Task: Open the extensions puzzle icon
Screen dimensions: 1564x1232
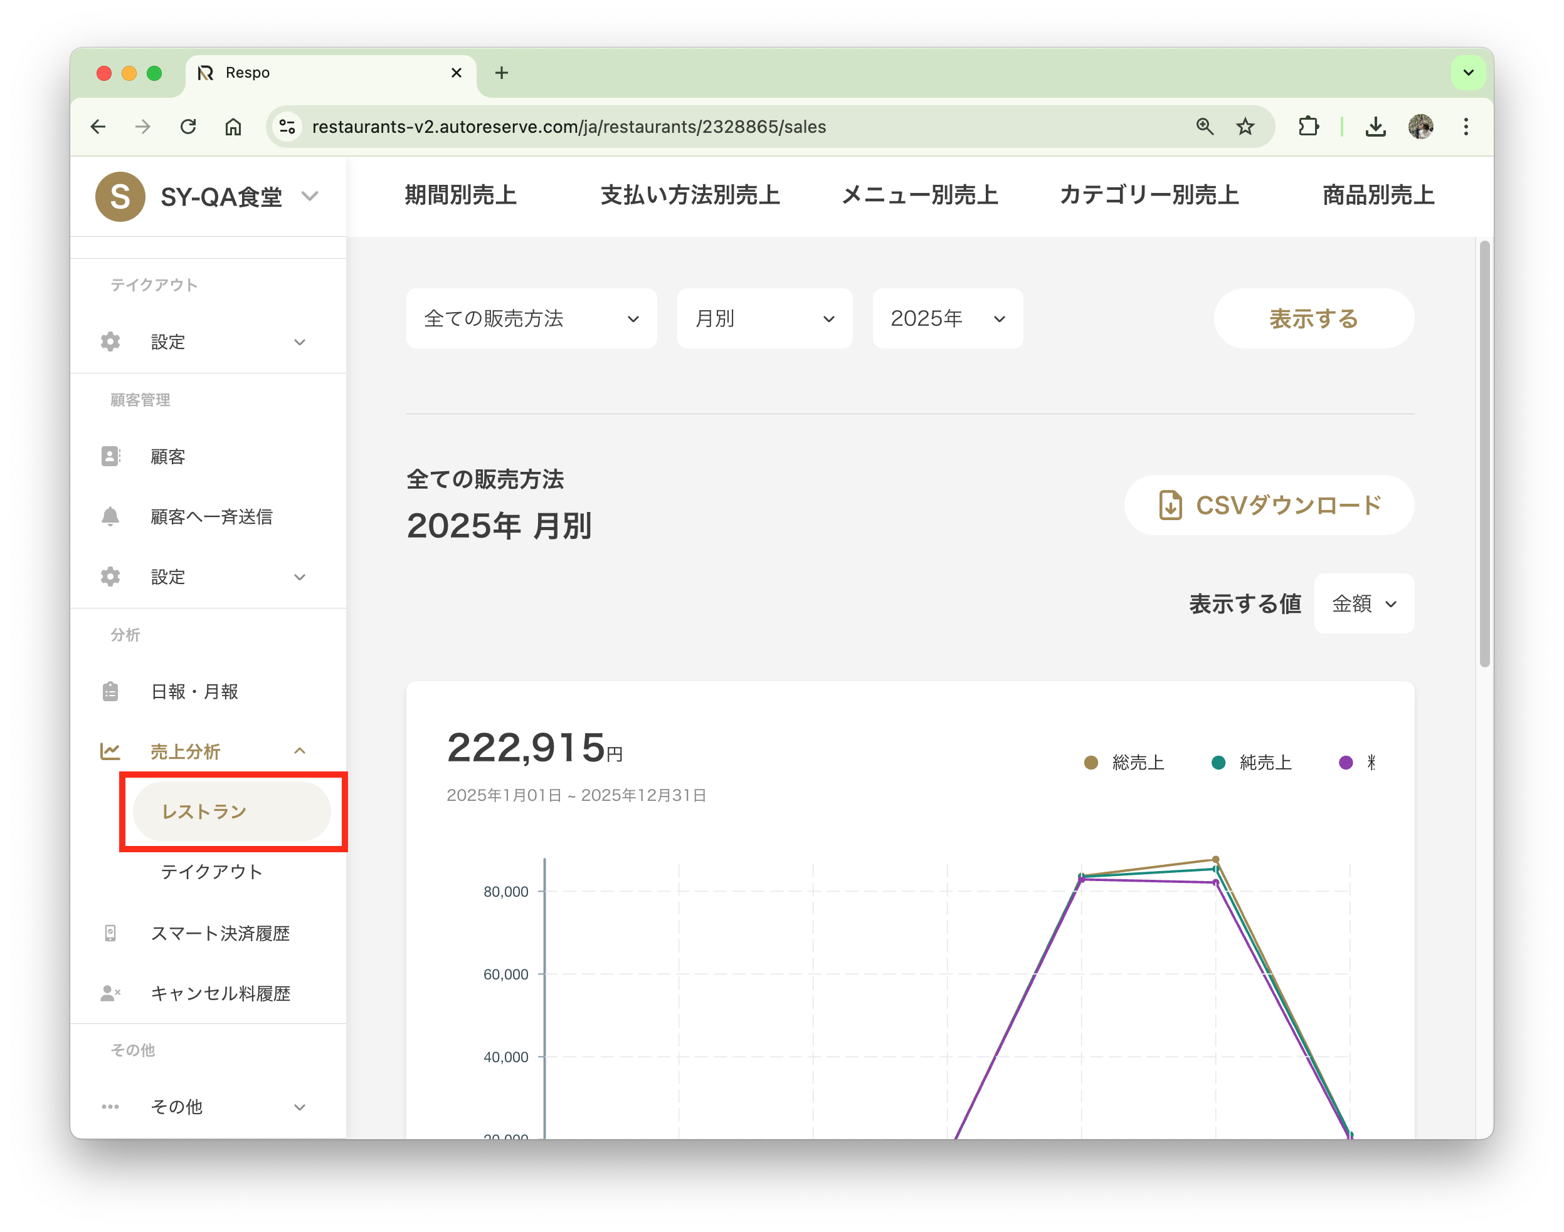Action: 1308,127
